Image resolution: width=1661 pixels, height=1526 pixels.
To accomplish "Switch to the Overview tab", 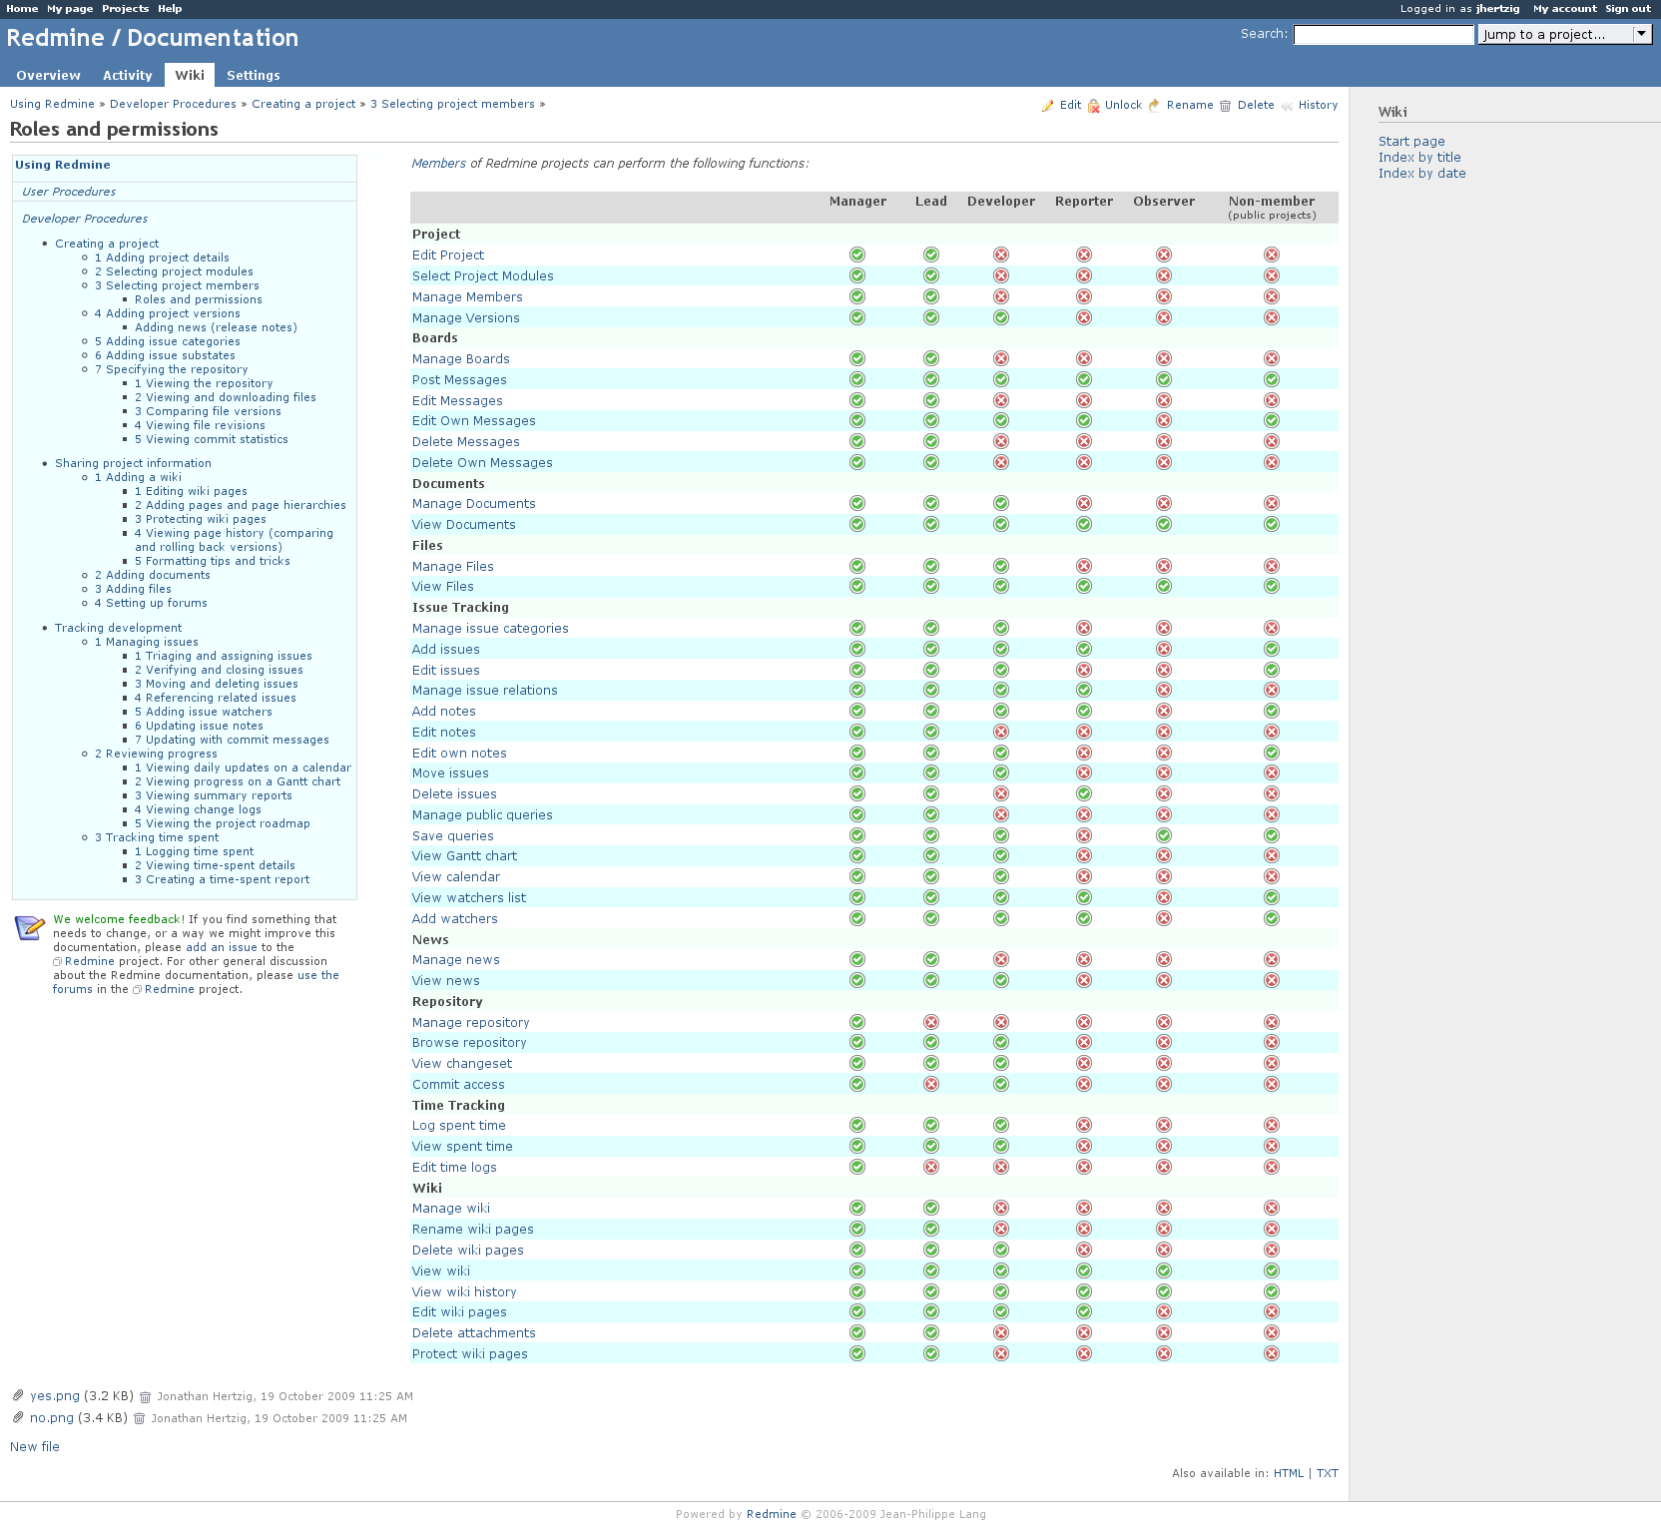I will (x=48, y=75).
